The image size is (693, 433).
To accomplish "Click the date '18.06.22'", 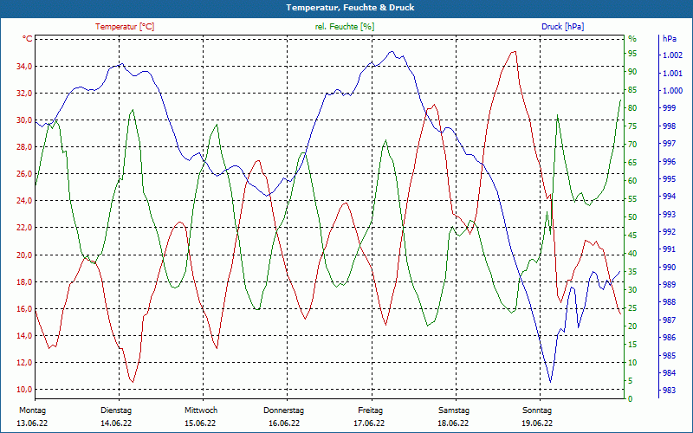I will pos(453,423).
